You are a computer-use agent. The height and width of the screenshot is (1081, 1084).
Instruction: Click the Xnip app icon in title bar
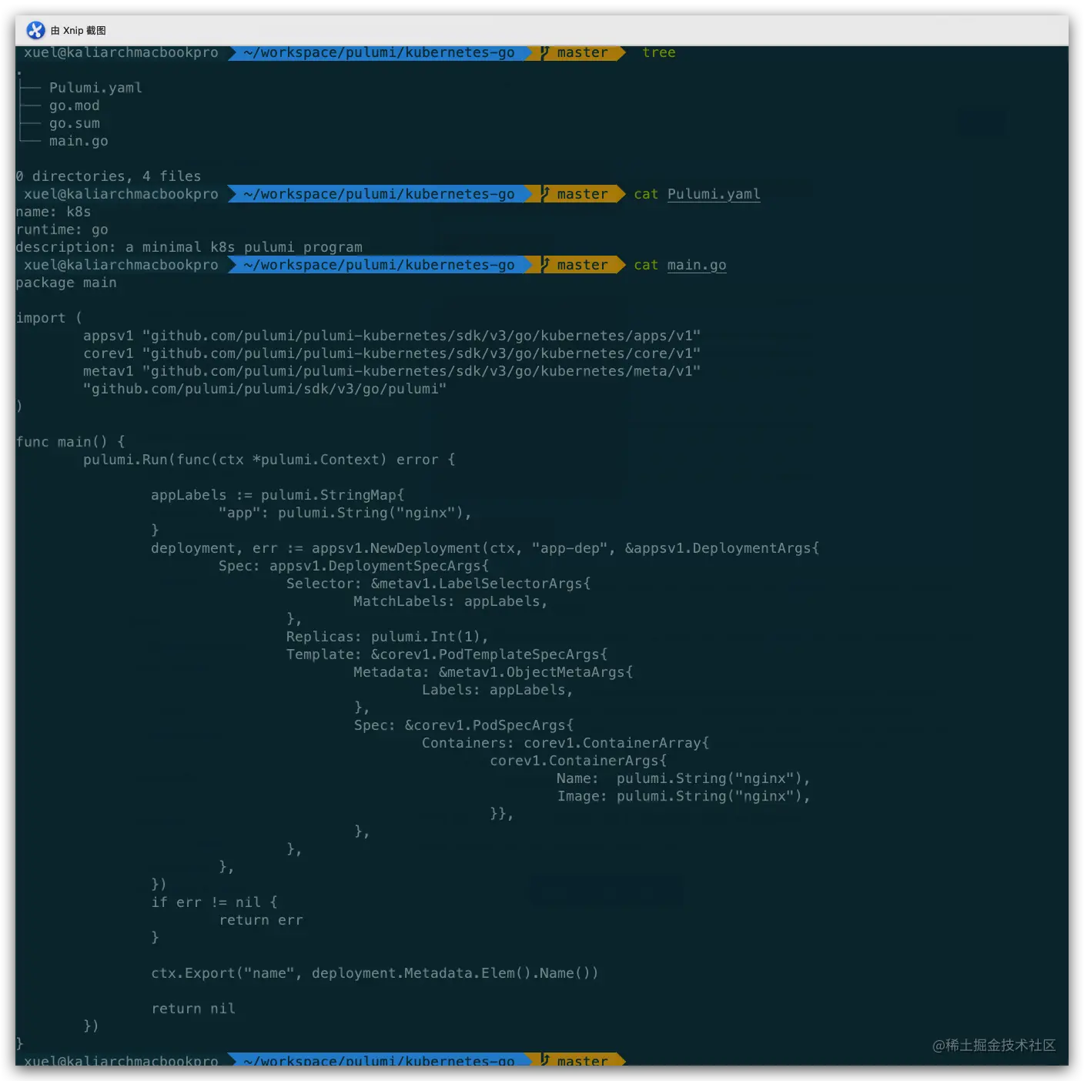coord(35,30)
